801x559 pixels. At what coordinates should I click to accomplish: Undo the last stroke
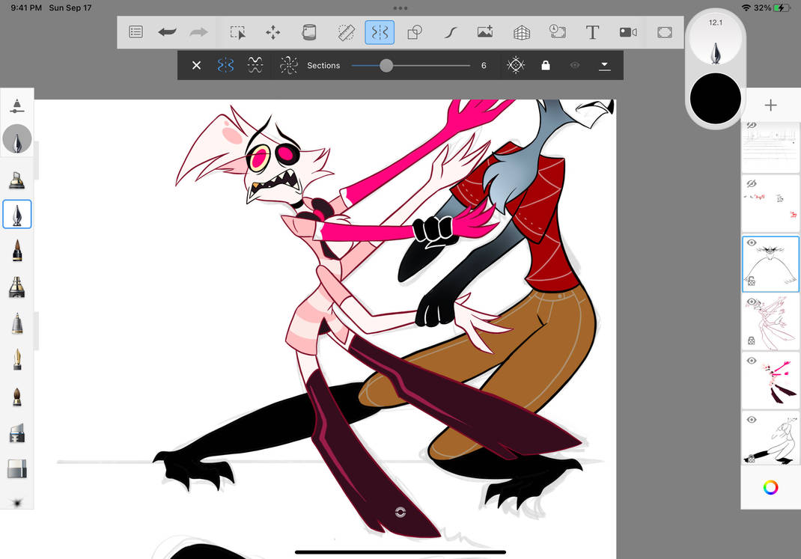(167, 32)
